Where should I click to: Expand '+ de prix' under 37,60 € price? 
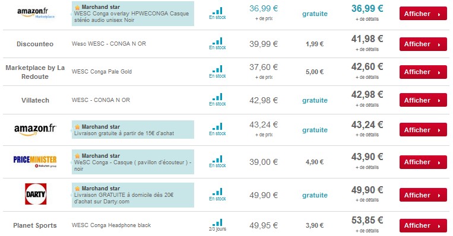point(264,77)
